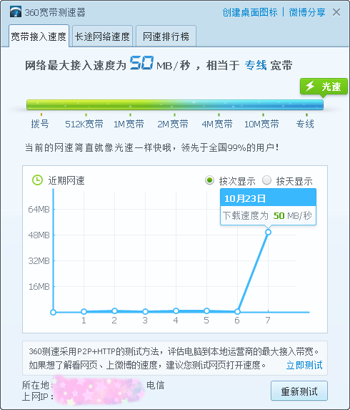Select the 按天显示 radio button
Viewport: 350px width, 410px height.
[266, 180]
